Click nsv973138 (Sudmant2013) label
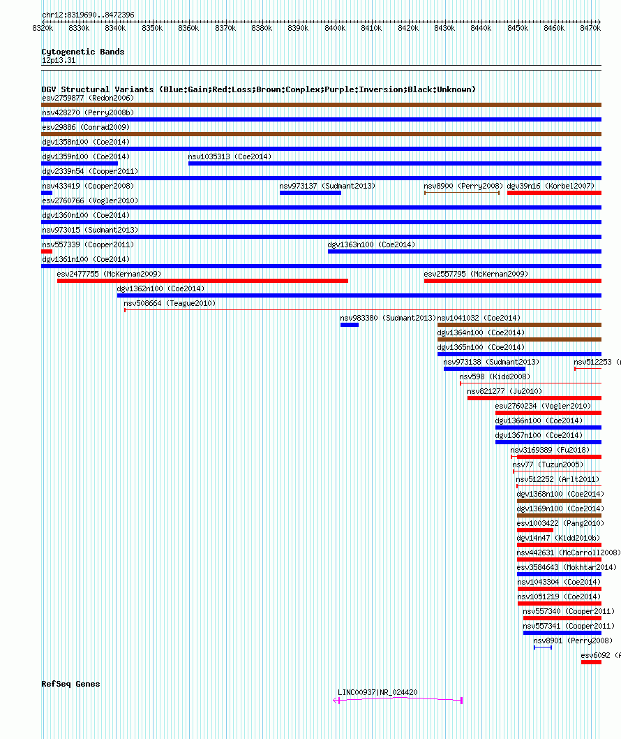The image size is (621, 739). (491, 362)
